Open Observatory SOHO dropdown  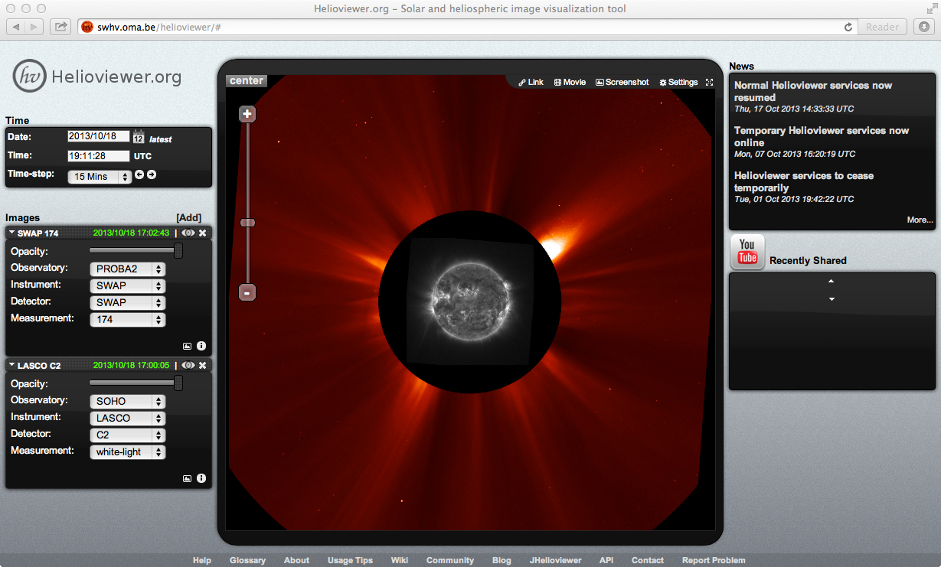pos(128,402)
